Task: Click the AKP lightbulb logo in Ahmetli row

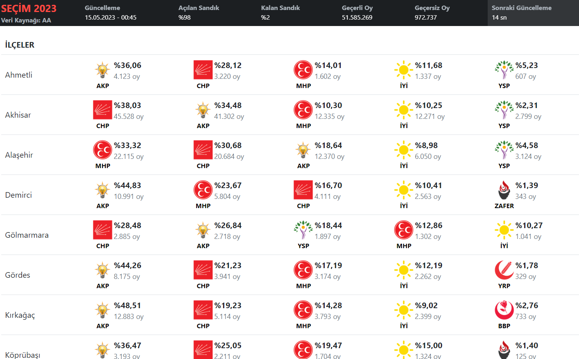Action: [x=103, y=70]
